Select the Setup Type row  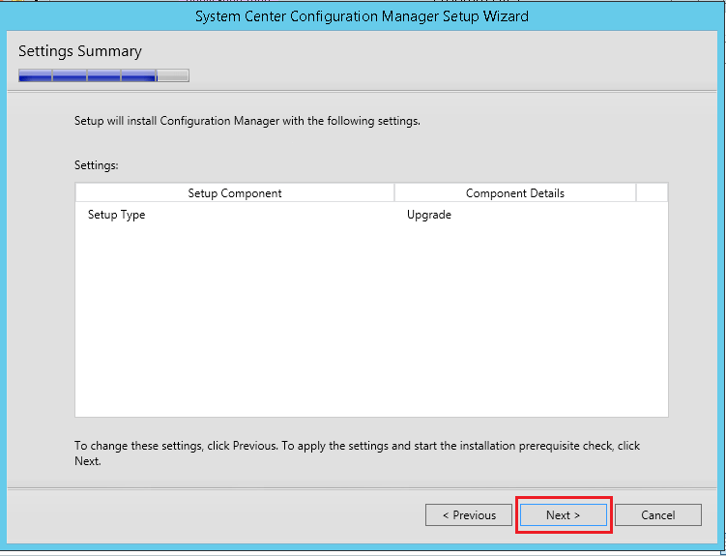(117, 215)
